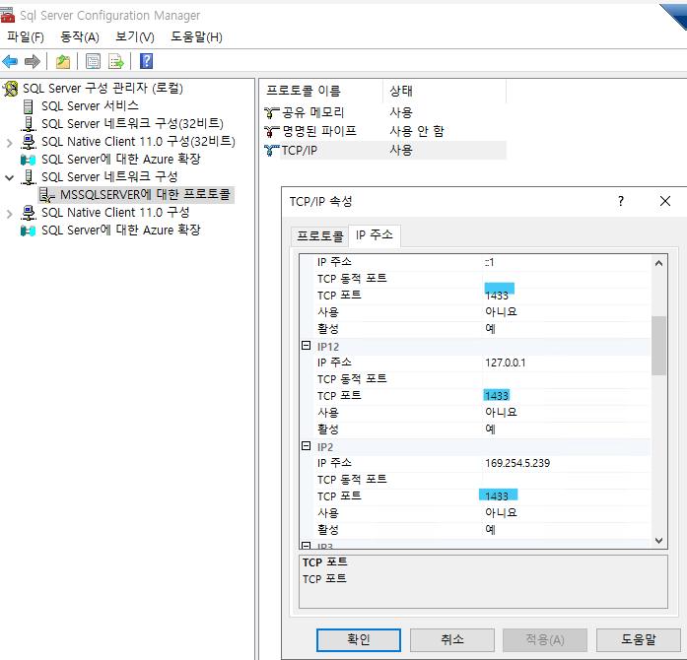Open the 동작(A) menu
687x660 pixels.
tap(80, 36)
